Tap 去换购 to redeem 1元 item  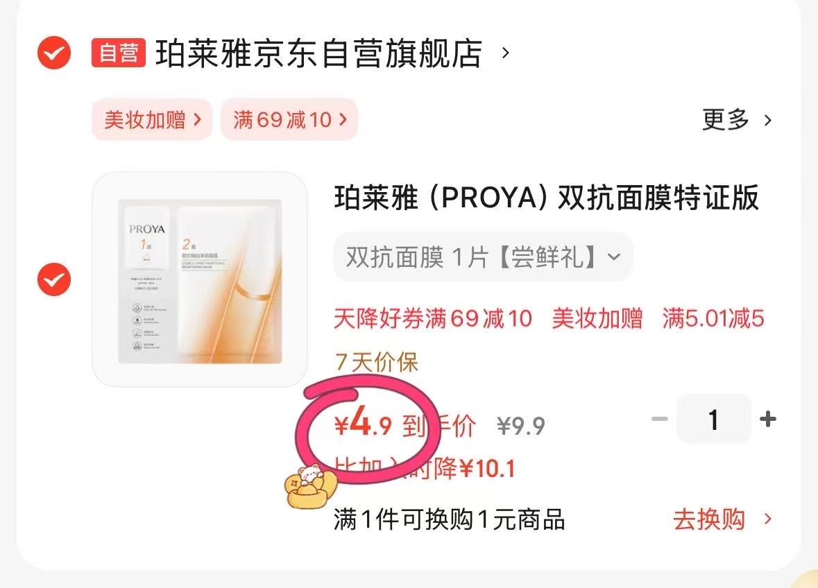tap(709, 519)
